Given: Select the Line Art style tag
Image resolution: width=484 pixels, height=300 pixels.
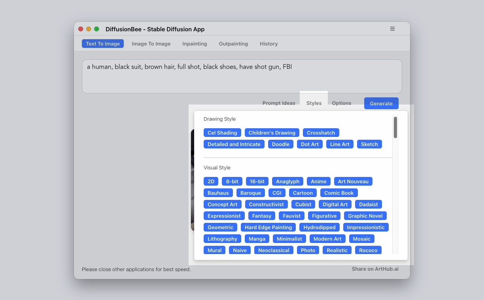Looking at the screenshot, I should pyautogui.click(x=340, y=144).
